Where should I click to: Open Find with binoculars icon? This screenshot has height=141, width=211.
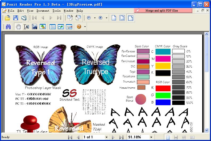tap(8, 27)
